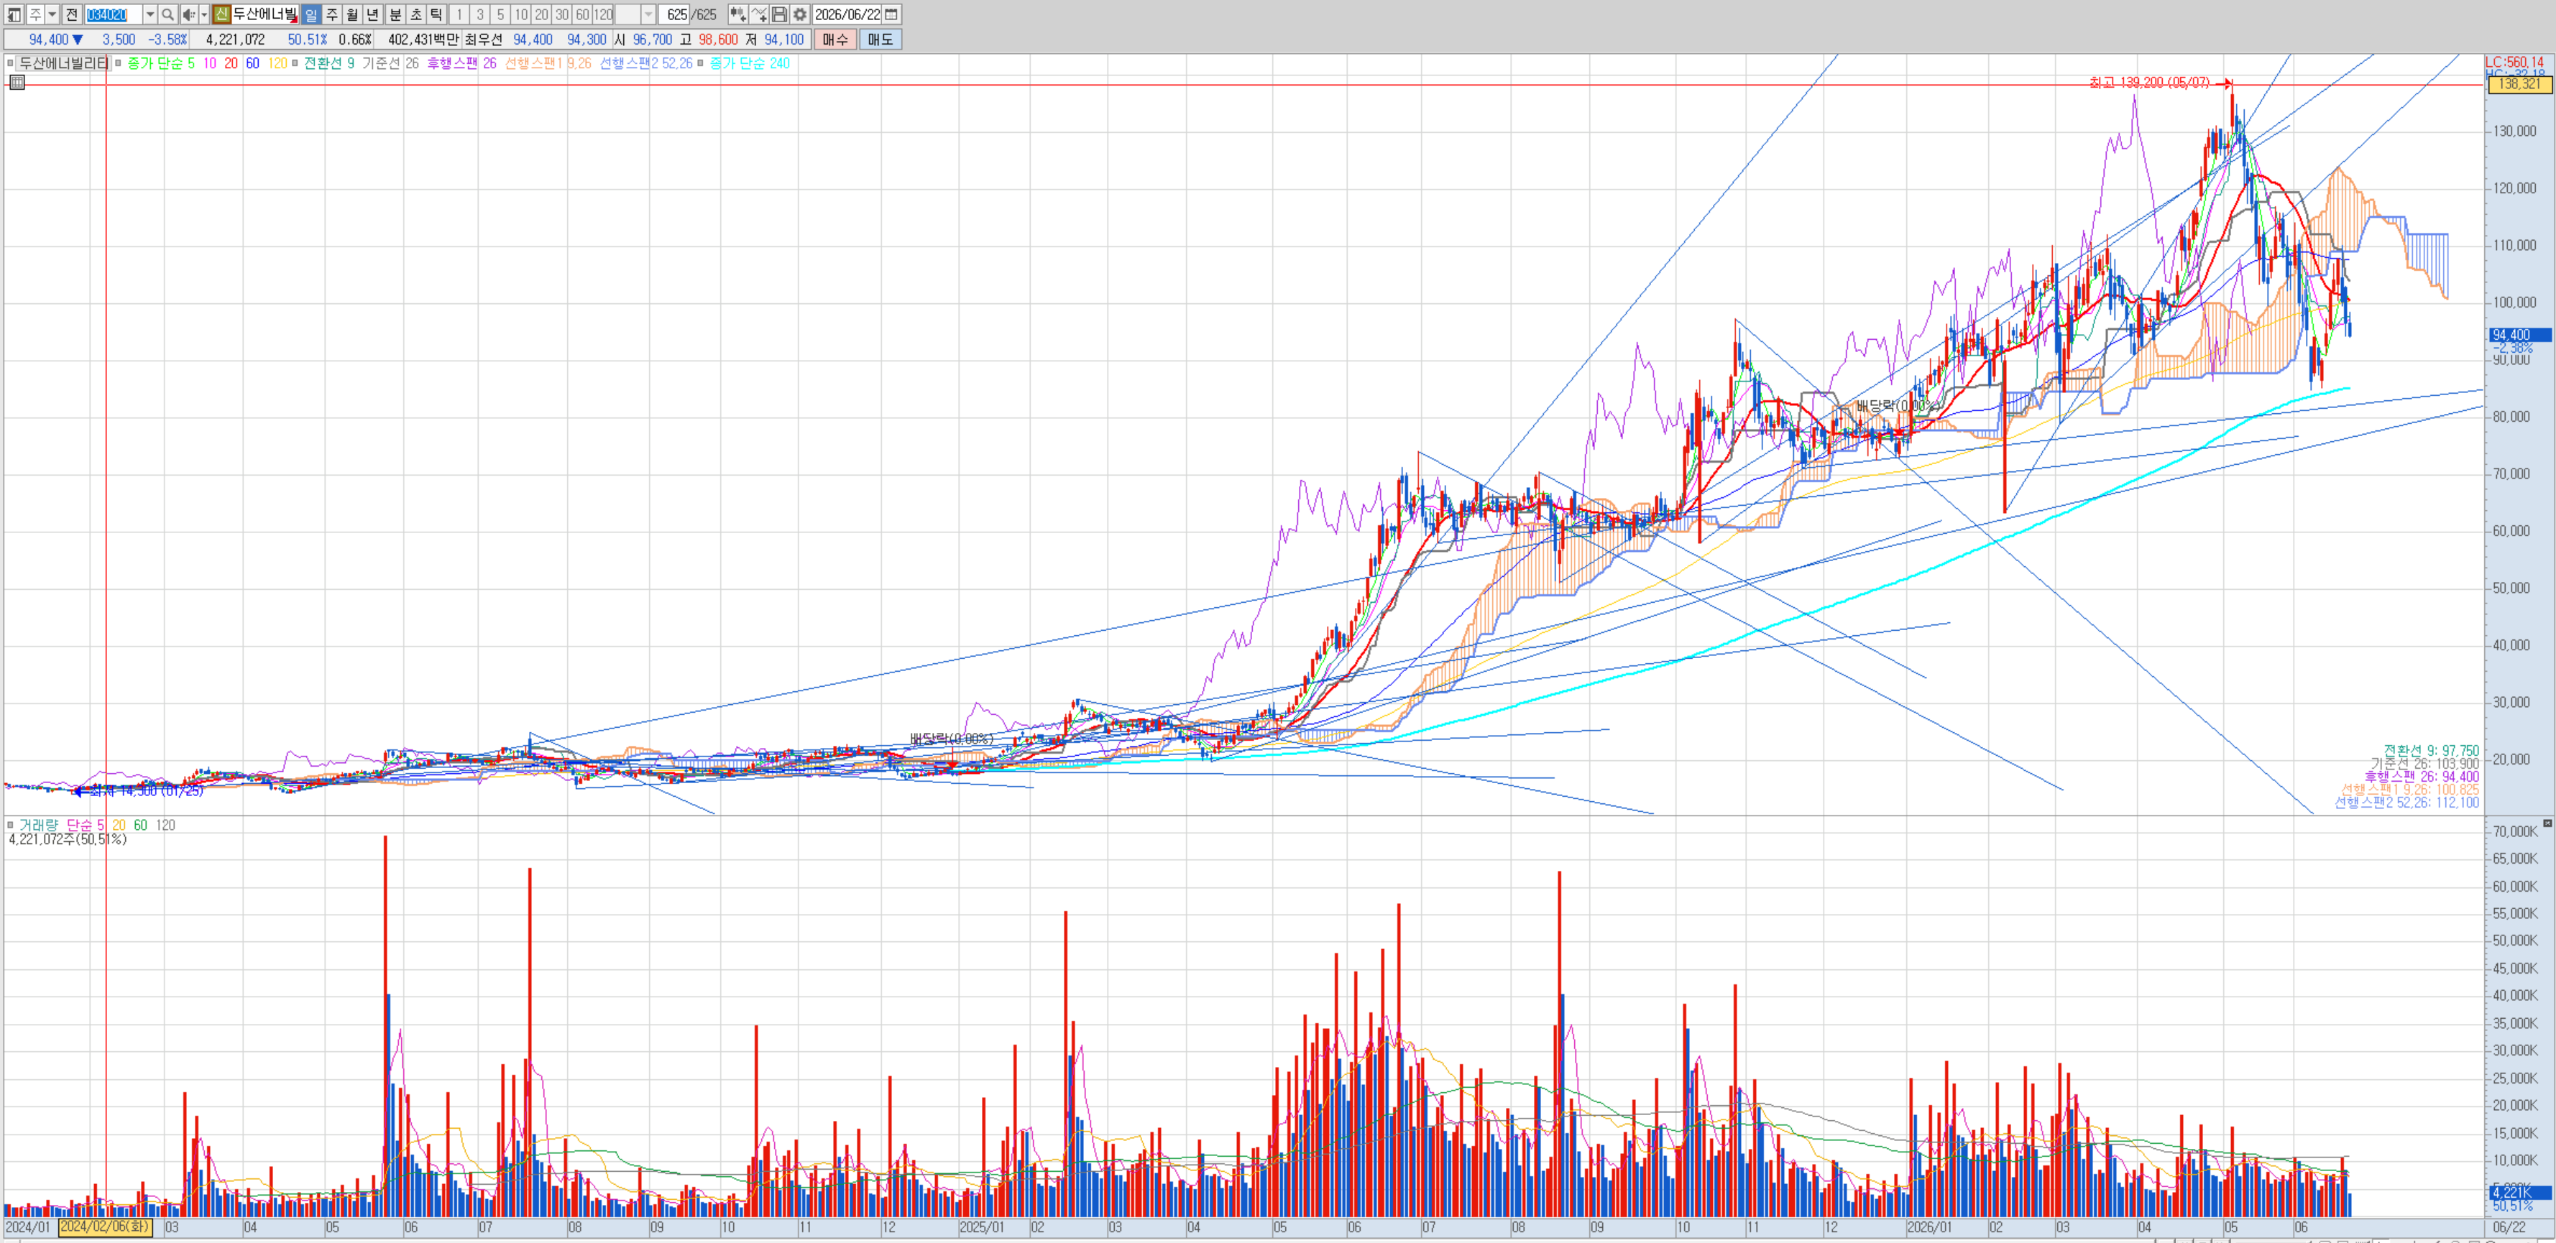2556x1243 pixels.
Task: Toggle the 종가 단순 240 legend square
Action: pos(701,63)
